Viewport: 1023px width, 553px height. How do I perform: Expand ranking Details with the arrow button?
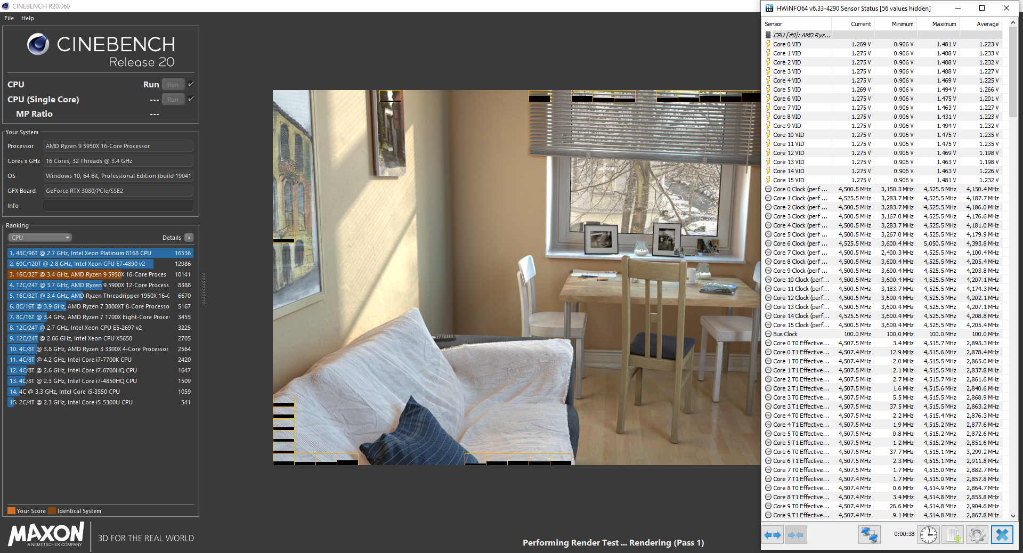(189, 238)
